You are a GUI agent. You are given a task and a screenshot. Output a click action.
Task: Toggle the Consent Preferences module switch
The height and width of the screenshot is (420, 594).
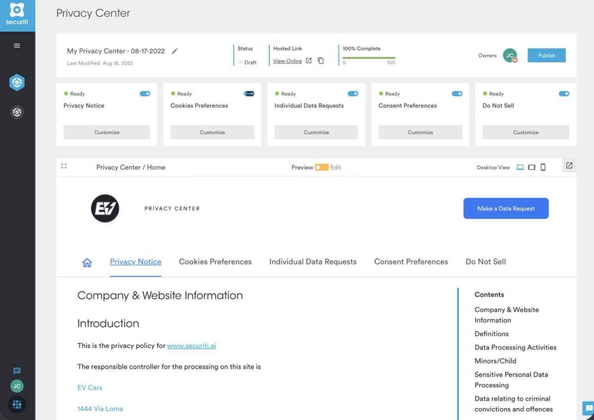(457, 93)
